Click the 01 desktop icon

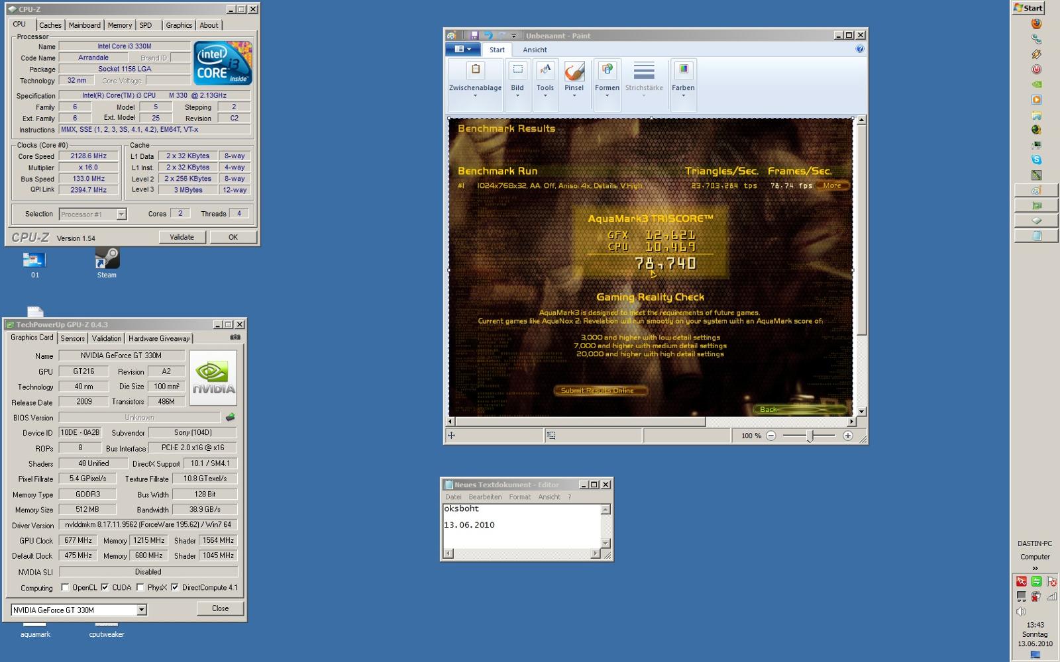tap(34, 264)
